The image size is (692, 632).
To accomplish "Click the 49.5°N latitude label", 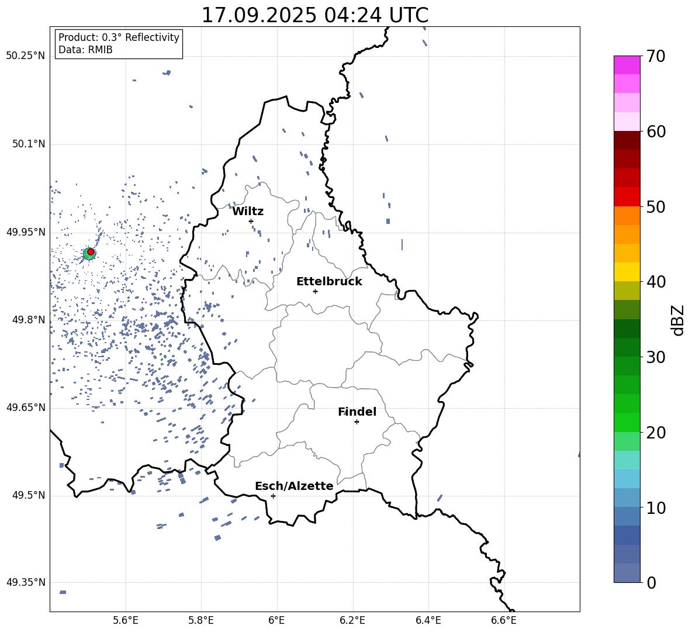I will click(x=29, y=495).
